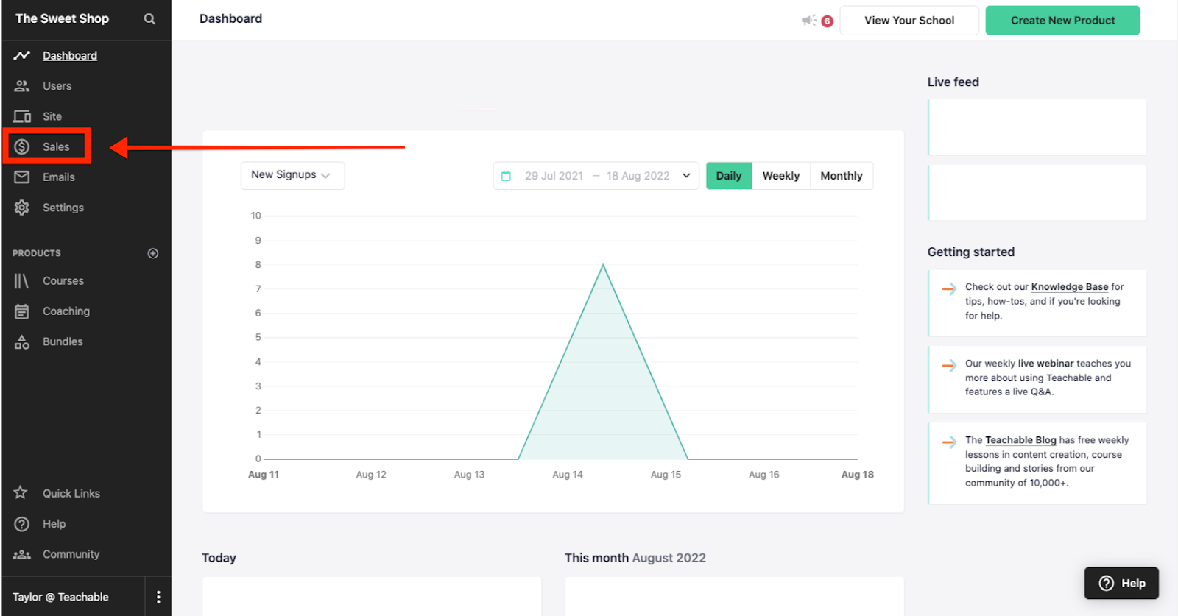Open the Site menu item
This screenshot has height=616, width=1178.
click(x=52, y=116)
